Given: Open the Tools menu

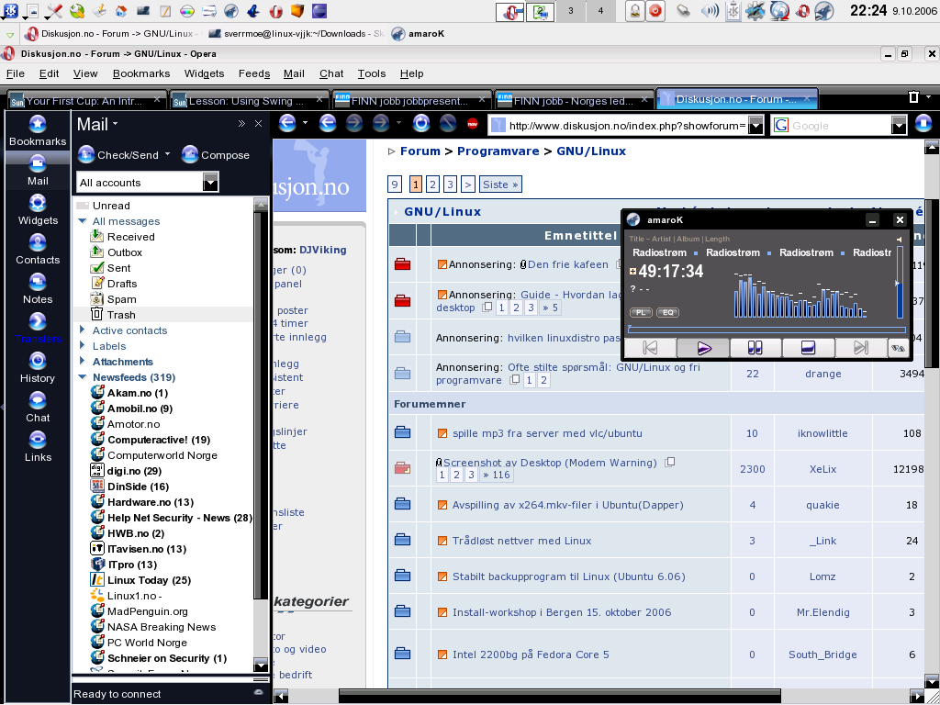Looking at the screenshot, I should (x=372, y=73).
